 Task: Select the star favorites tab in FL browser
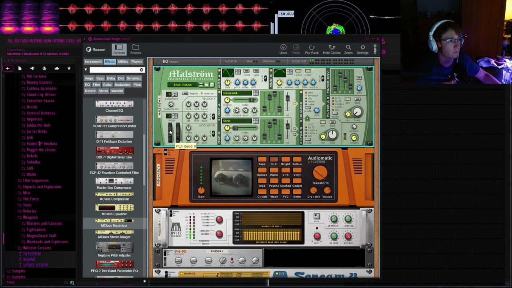click(x=69, y=68)
